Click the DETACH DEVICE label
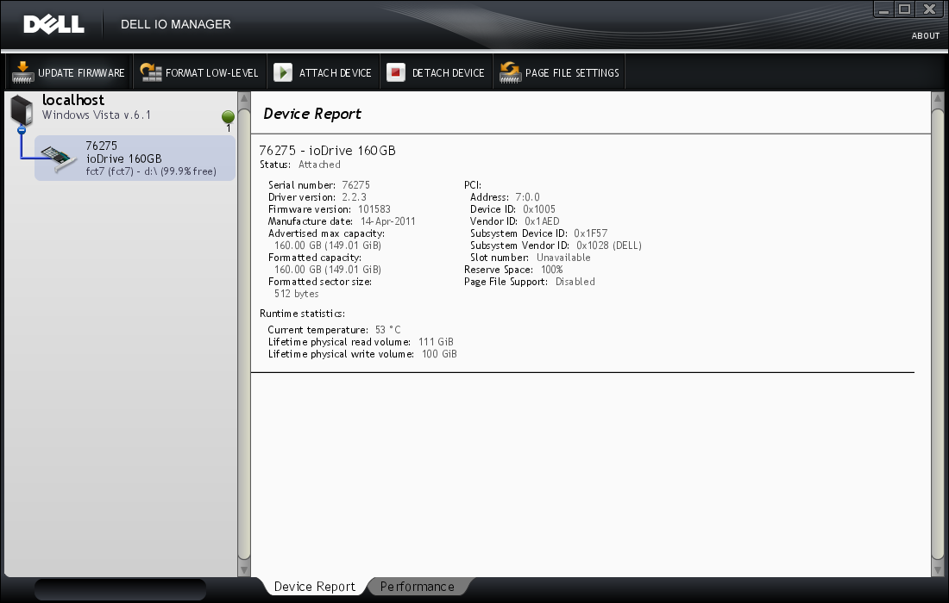The width and height of the screenshot is (949, 603). tap(448, 73)
